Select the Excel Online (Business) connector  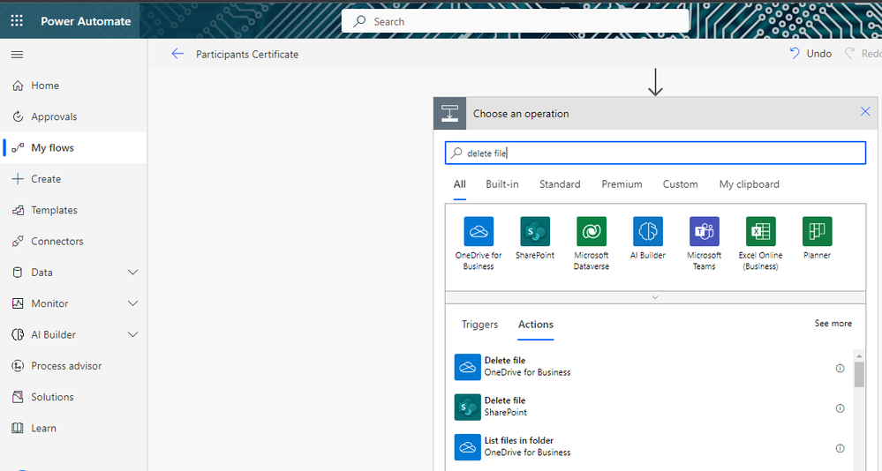coord(760,243)
